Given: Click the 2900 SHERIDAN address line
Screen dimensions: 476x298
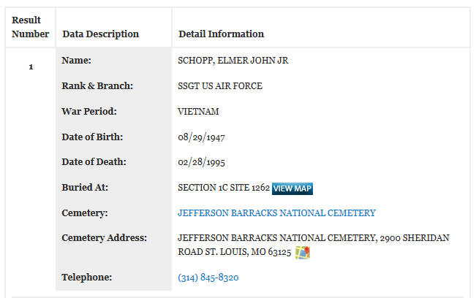Looking at the screenshot, I should 314,238.
